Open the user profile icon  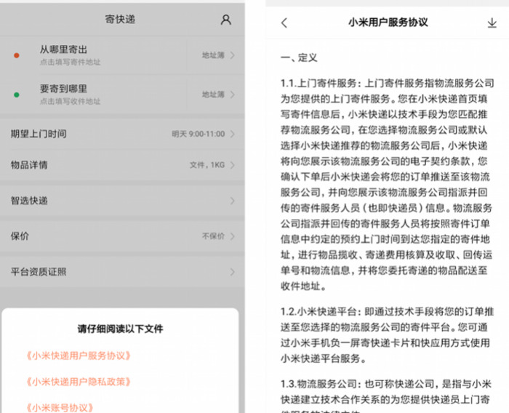tap(226, 20)
